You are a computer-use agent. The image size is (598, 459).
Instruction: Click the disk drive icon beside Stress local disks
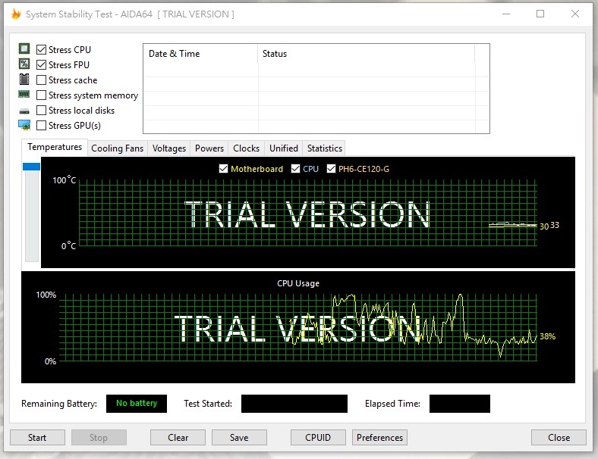click(x=24, y=111)
